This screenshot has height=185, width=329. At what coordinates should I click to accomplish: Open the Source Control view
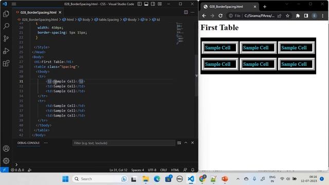pyautogui.click(x=6, y=39)
